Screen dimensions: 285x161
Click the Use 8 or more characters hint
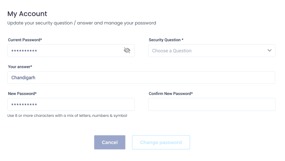[x=67, y=115]
